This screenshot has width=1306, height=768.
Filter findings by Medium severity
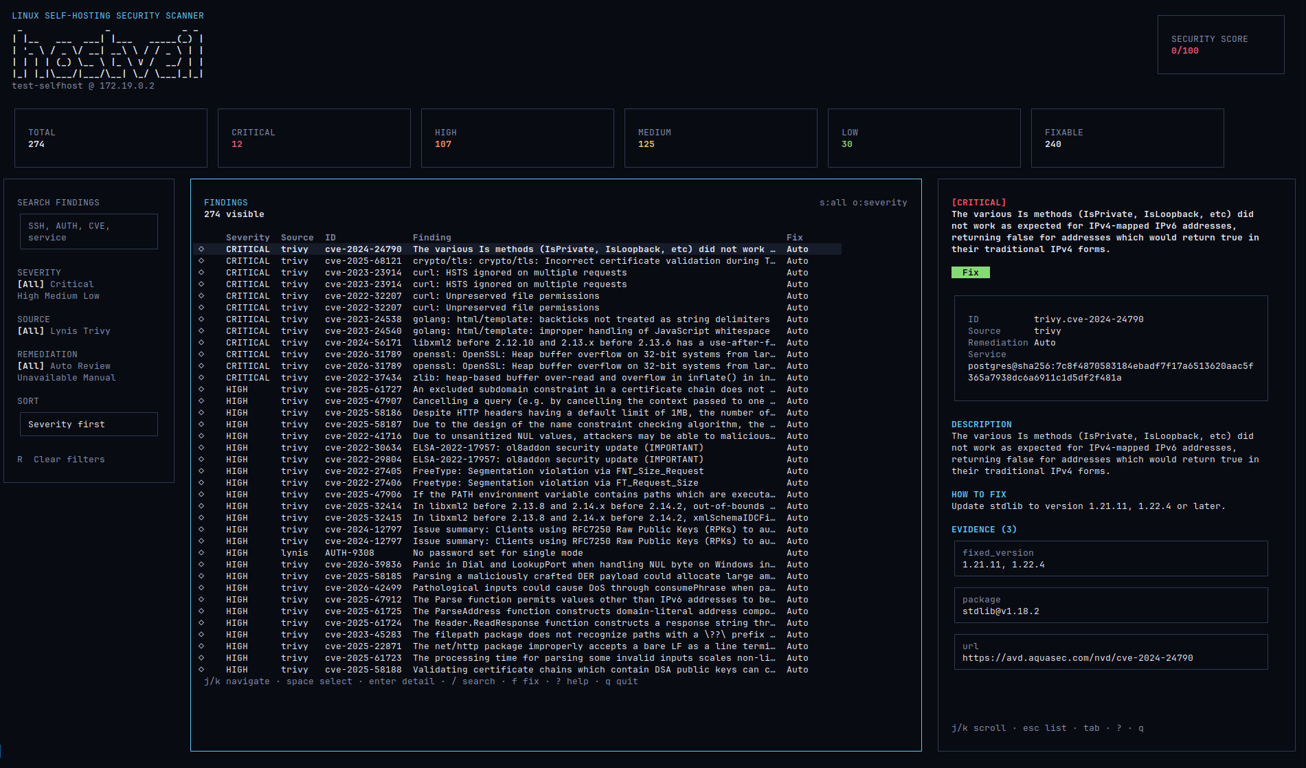(61, 296)
